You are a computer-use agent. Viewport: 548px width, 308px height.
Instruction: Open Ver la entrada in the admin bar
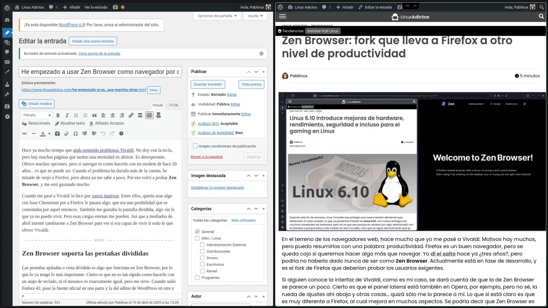pos(96,7)
